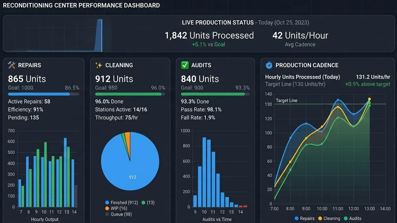This screenshot has width=397, height=223.
Task: Click the 'Avg Cadence' label
Action: tap(300, 44)
